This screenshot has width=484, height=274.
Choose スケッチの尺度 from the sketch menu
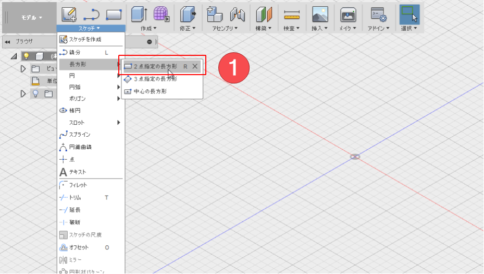91,235
